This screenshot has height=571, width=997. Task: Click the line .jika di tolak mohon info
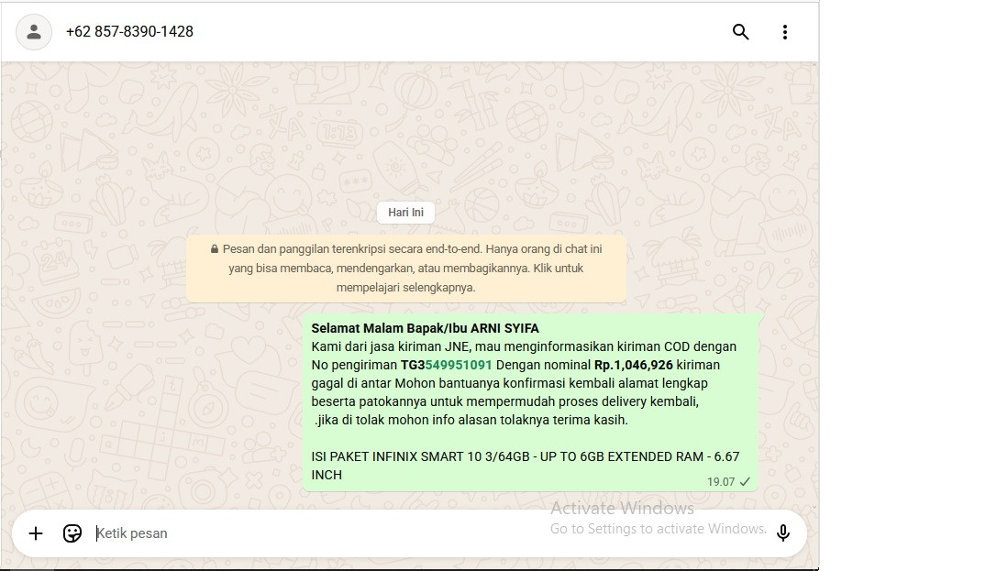[471, 421]
